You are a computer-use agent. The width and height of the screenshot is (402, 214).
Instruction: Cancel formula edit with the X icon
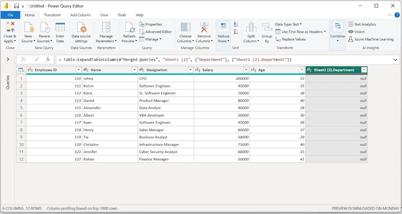23,60
